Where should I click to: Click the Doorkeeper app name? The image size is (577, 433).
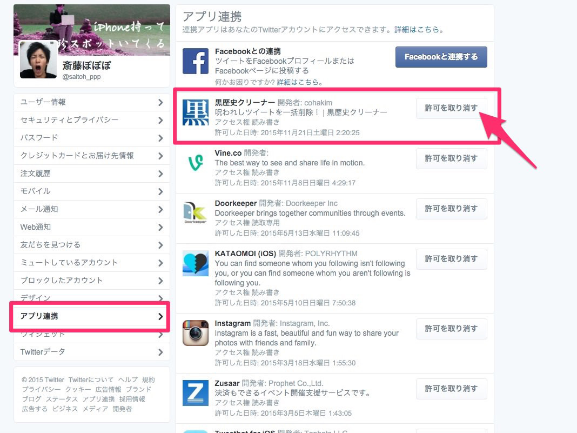(x=236, y=203)
